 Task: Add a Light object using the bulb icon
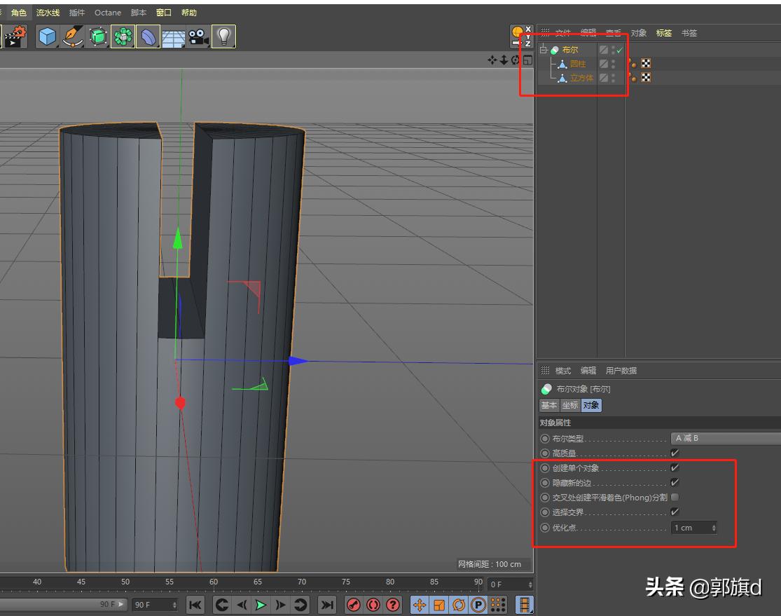(223, 37)
